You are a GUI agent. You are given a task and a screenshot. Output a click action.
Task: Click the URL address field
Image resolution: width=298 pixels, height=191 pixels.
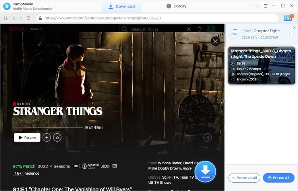157,18
